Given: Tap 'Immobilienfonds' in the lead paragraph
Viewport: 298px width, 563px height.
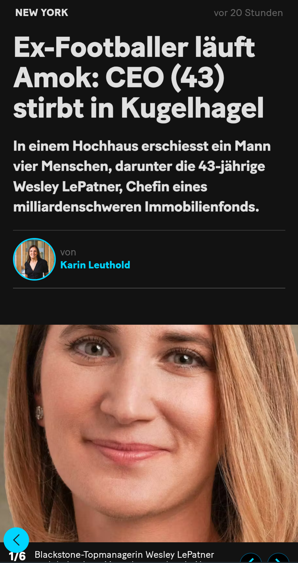Looking at the screenshot, I should coord(202,207).
